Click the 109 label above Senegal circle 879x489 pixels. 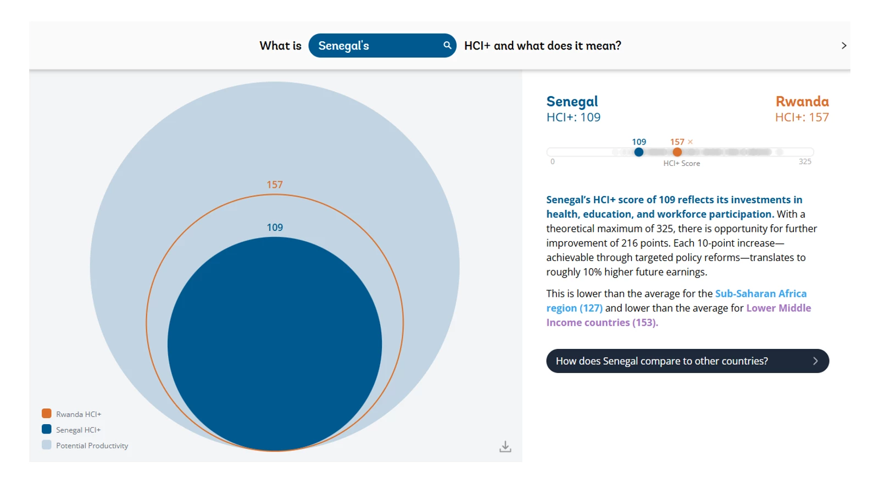tap(275, 227)
